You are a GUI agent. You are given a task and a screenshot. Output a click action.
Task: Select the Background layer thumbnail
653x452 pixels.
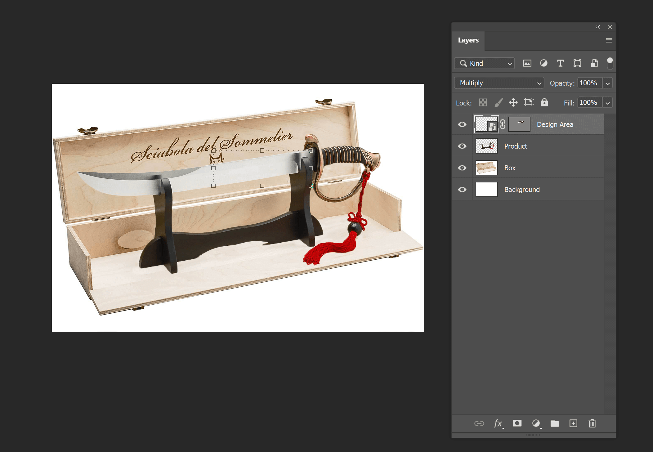point(486,190)
